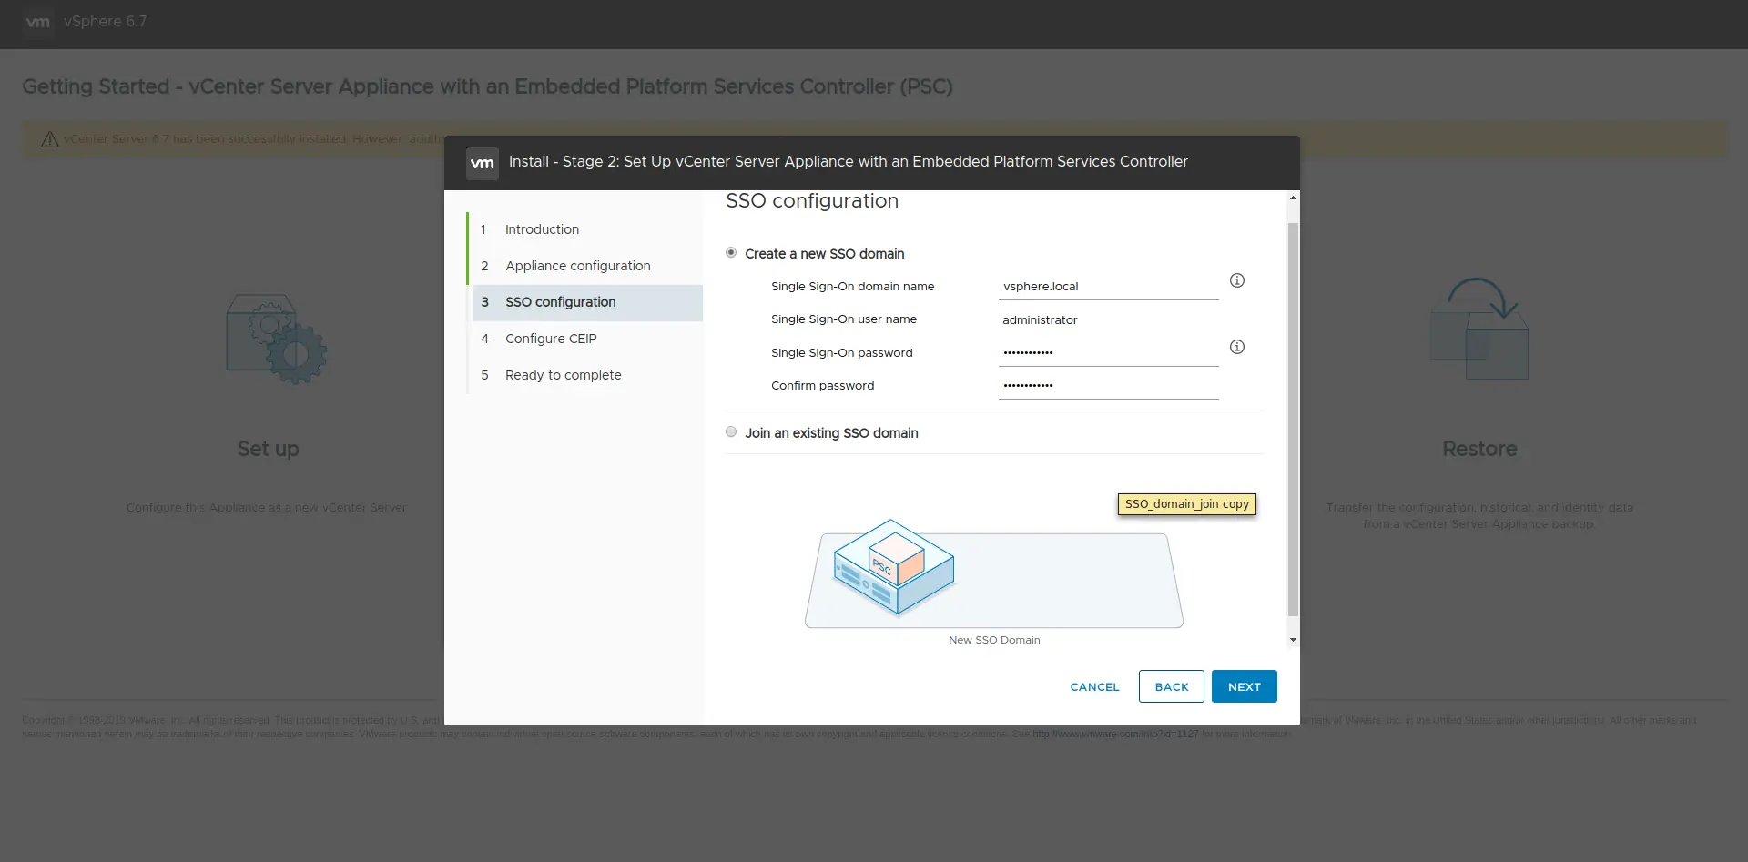Click the dialog scrollbar up arrow

(x=1293, y=198)
